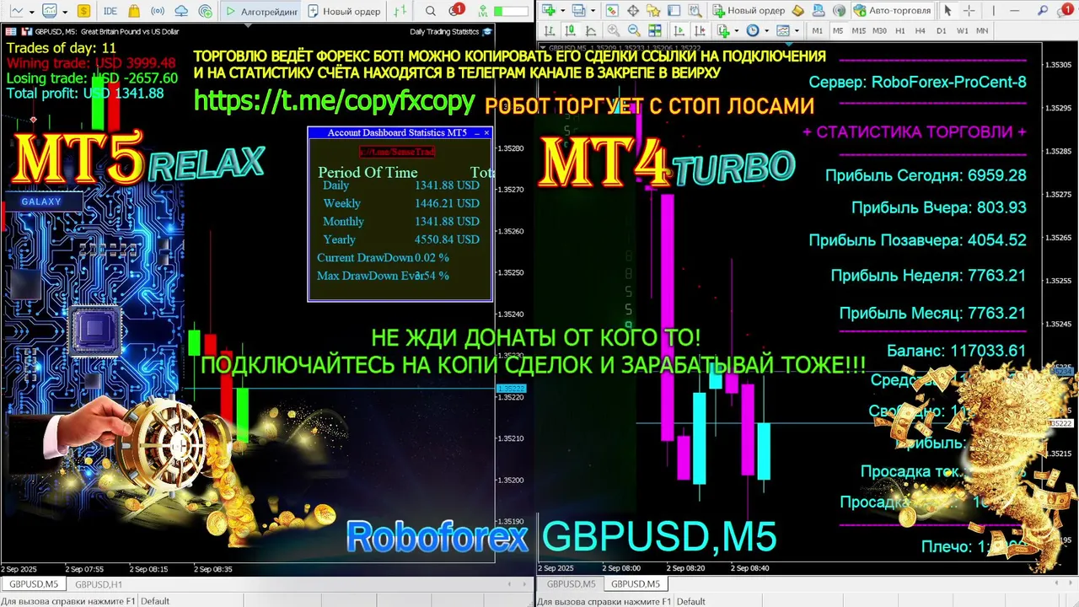Open trading signals icon in MT5 toolbar
The height and width of the screenshot is (607, 1079).
click(x=158, y=11)
